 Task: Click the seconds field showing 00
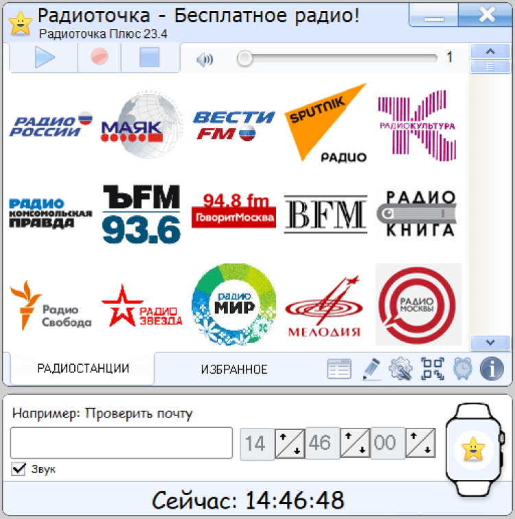(x=387, y=443)
